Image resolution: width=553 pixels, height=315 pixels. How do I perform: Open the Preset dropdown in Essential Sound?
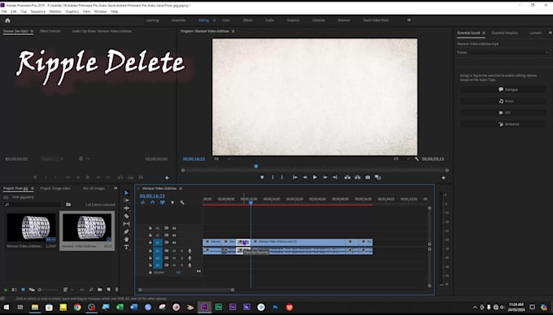[x=509, y=53]
